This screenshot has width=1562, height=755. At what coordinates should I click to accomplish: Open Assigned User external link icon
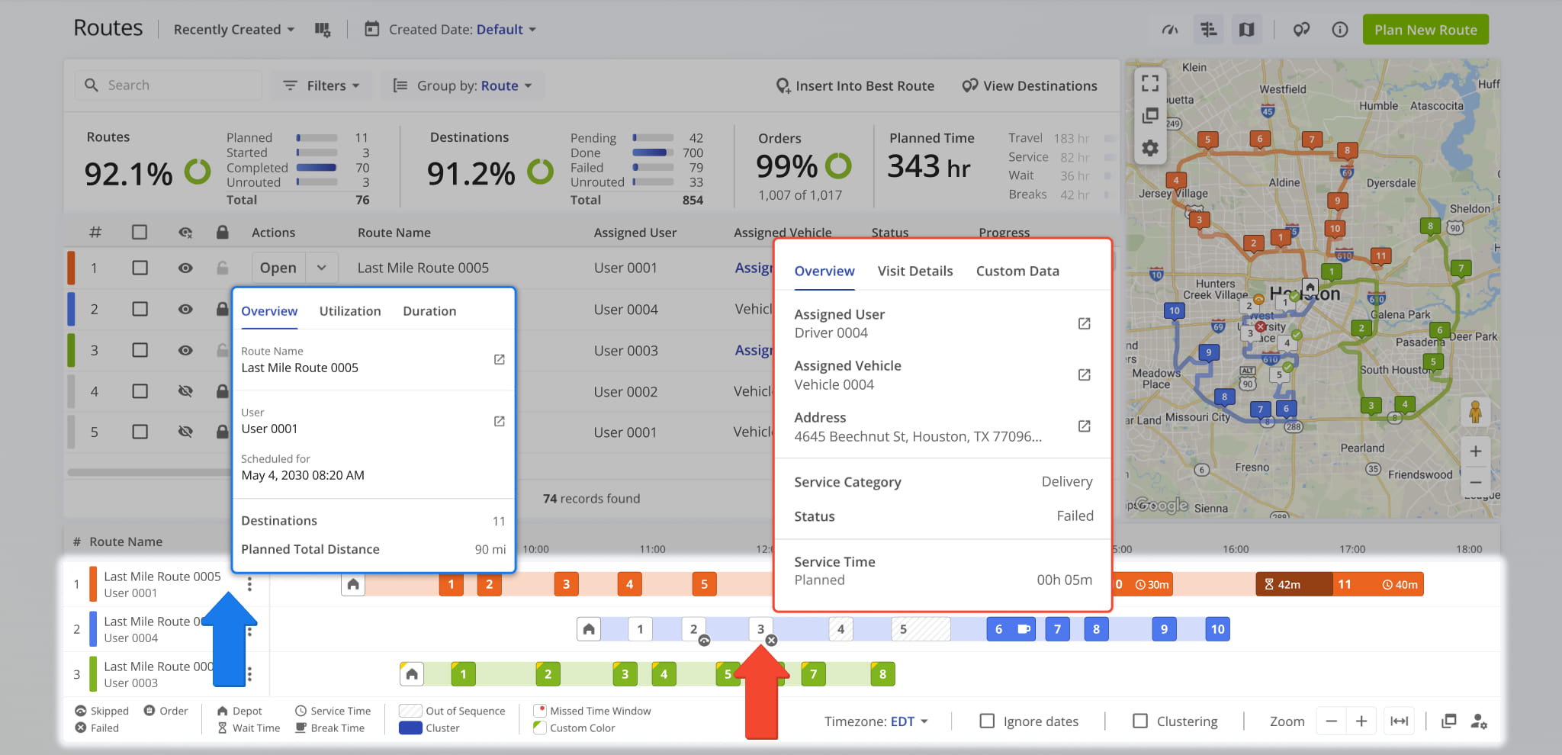(x=1084, y=323)
